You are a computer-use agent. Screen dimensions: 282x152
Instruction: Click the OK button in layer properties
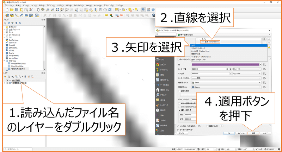(229, 133)
